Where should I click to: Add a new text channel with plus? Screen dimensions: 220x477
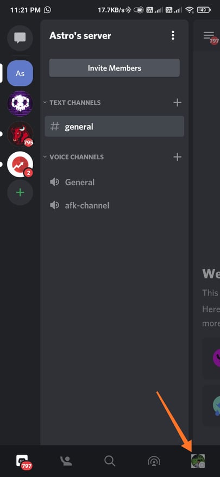click(177, 103)
